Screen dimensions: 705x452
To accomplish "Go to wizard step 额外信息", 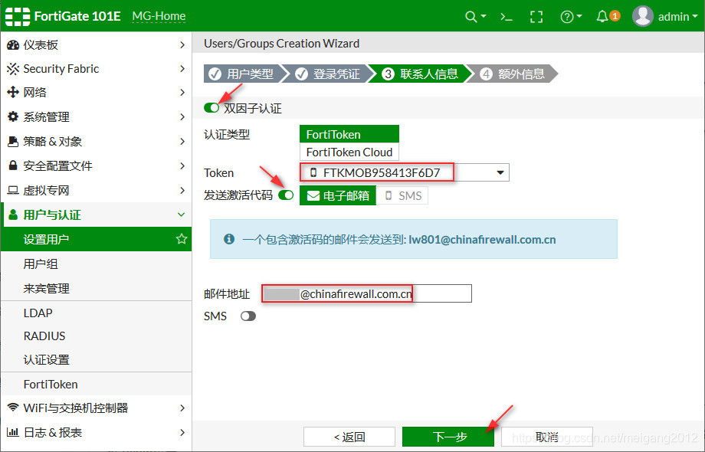I will pyautogui.click(x=513, y=74).
